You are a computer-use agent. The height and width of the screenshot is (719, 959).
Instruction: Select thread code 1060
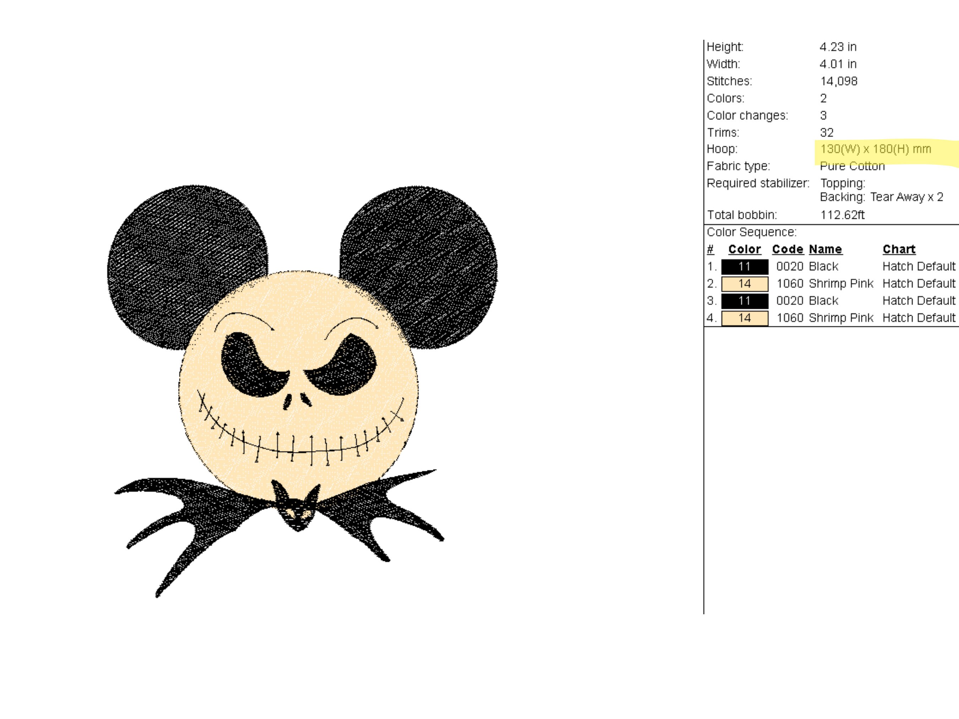click(790, 283)
